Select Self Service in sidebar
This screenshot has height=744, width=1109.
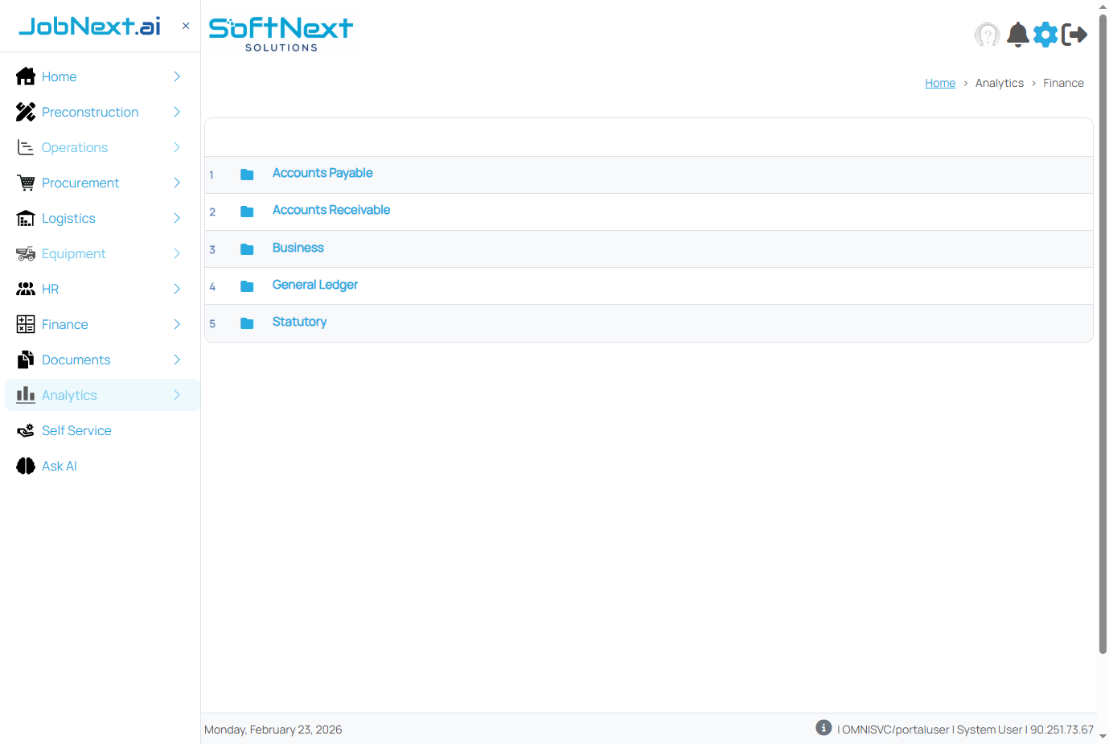click(x=76, y=430)
